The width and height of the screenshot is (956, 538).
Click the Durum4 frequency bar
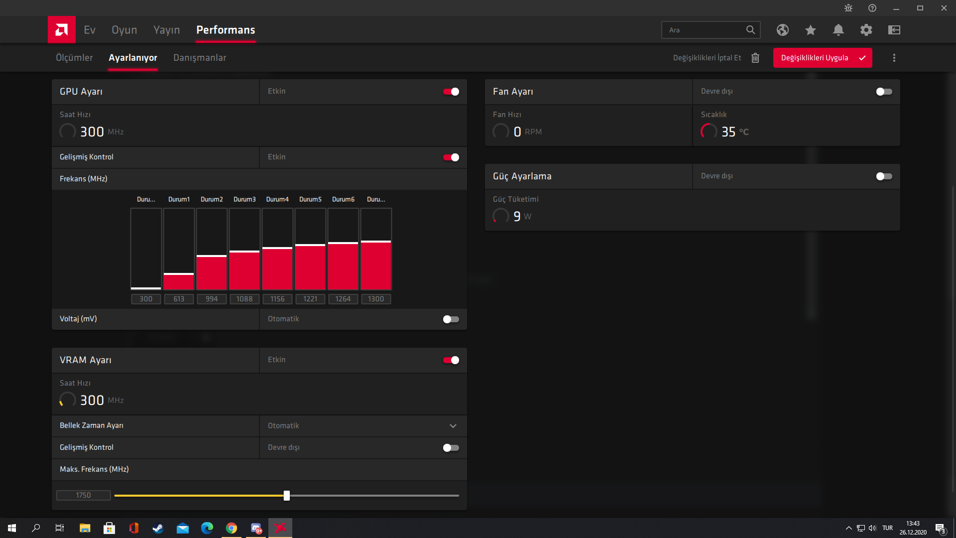pos(277,249)
